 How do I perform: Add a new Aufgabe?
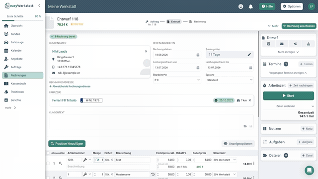tap(305, 142)
